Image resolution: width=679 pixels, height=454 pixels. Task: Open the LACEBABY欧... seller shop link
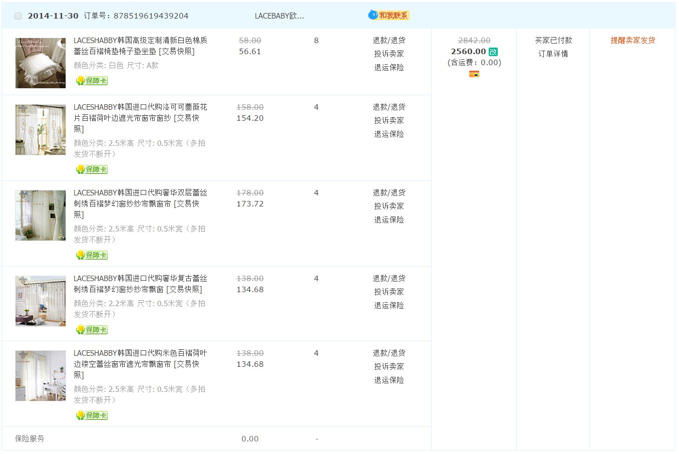click(x=279, y=16)
